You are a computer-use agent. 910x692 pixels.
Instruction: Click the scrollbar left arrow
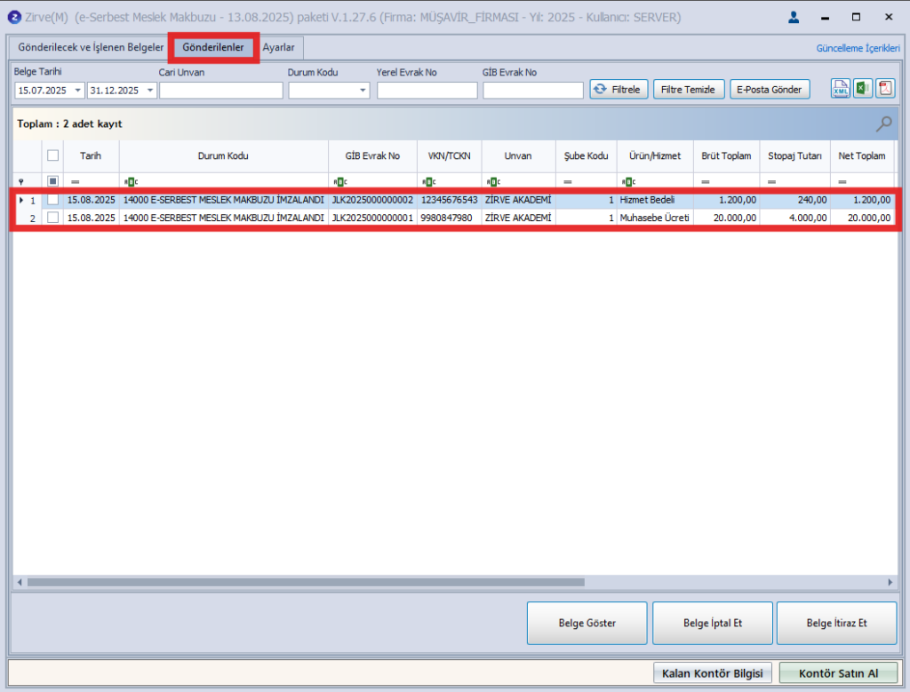[20, 583]
